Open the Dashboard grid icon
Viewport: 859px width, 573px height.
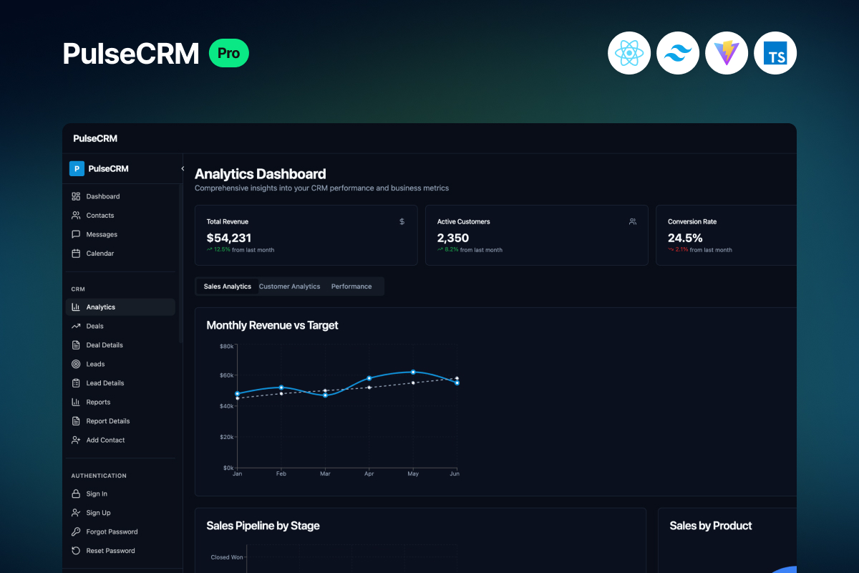[76, 196]
